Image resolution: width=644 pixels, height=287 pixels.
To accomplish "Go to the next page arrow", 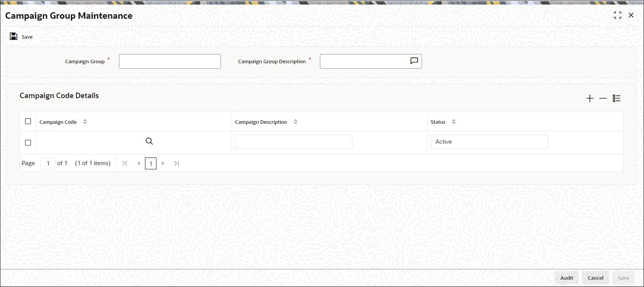I will pyautogui.click(x=163, y=163).
